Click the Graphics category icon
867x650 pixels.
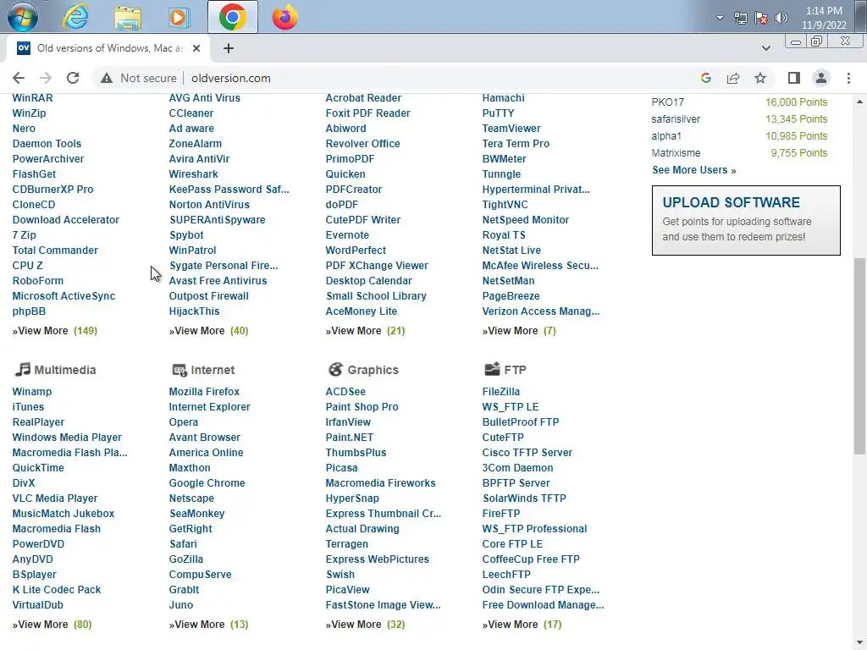tap(335, 369)
